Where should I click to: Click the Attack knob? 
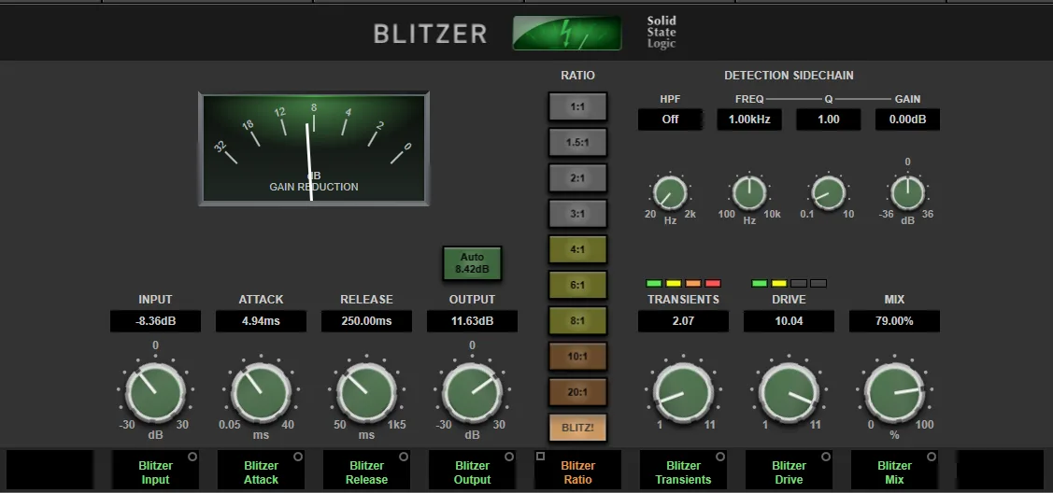tap(261, 392)
